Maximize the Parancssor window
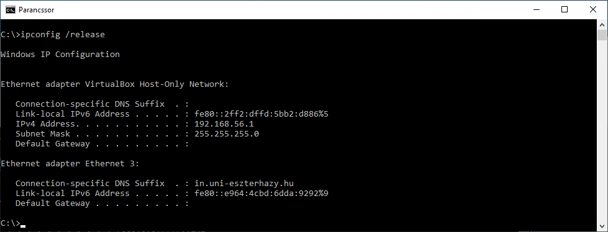Viewport: 608px width, 232px height. click(x=565, y=10)
